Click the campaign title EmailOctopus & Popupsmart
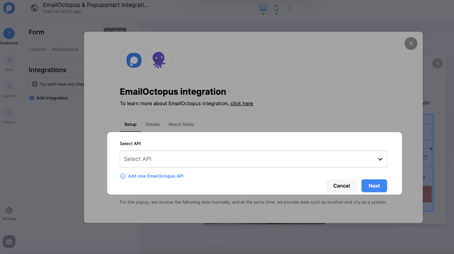Viewport: 454px width, 254px height. (x=96, y=5)
